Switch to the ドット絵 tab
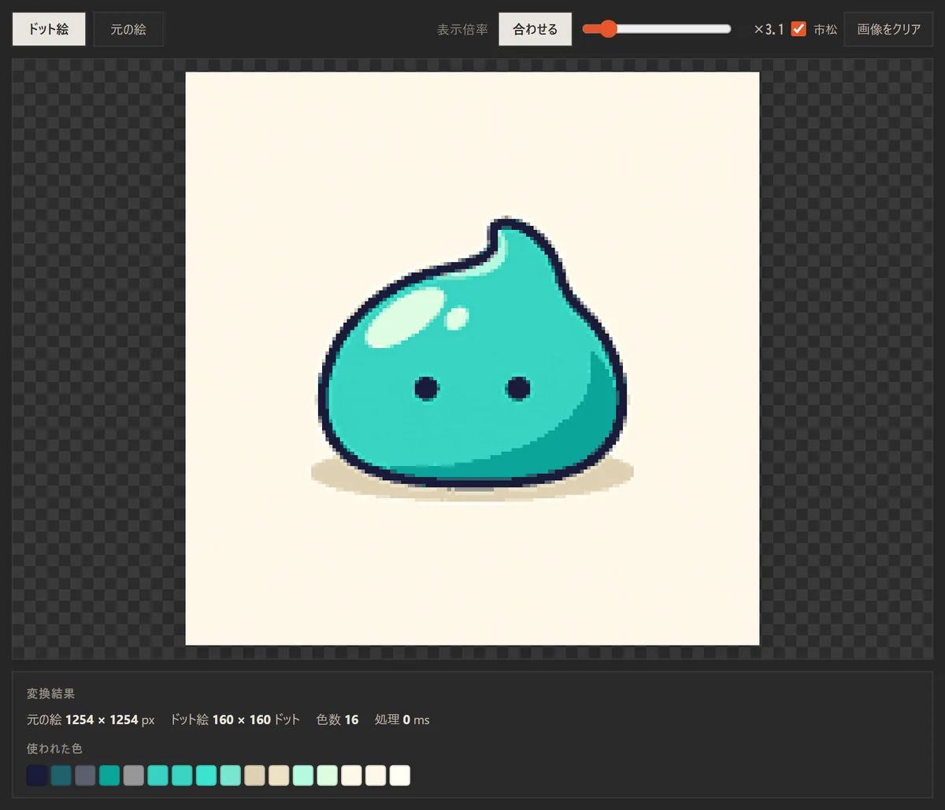Screen dimensions: 945x810 [x=49, y=29]
